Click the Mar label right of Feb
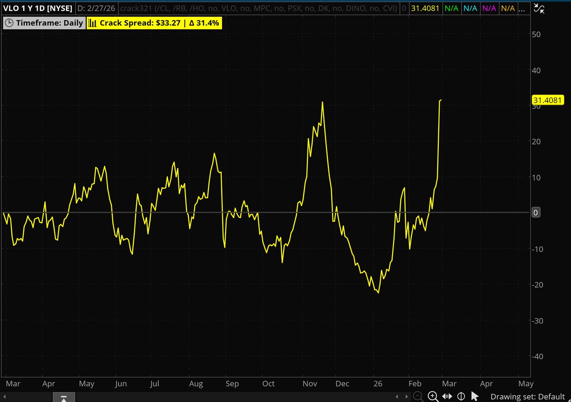Viewport: 571px width, 402px height. (x=450, y=383)
